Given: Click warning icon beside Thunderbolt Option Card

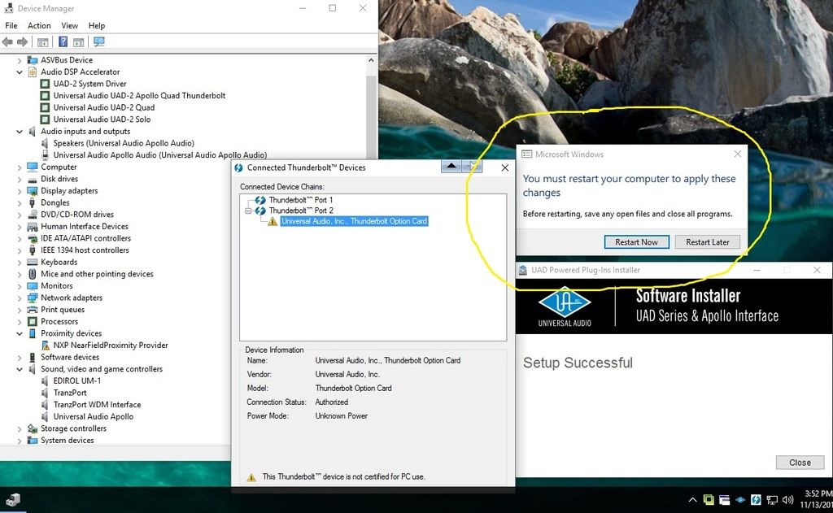Looking at the screenshot, I should 273,221.
